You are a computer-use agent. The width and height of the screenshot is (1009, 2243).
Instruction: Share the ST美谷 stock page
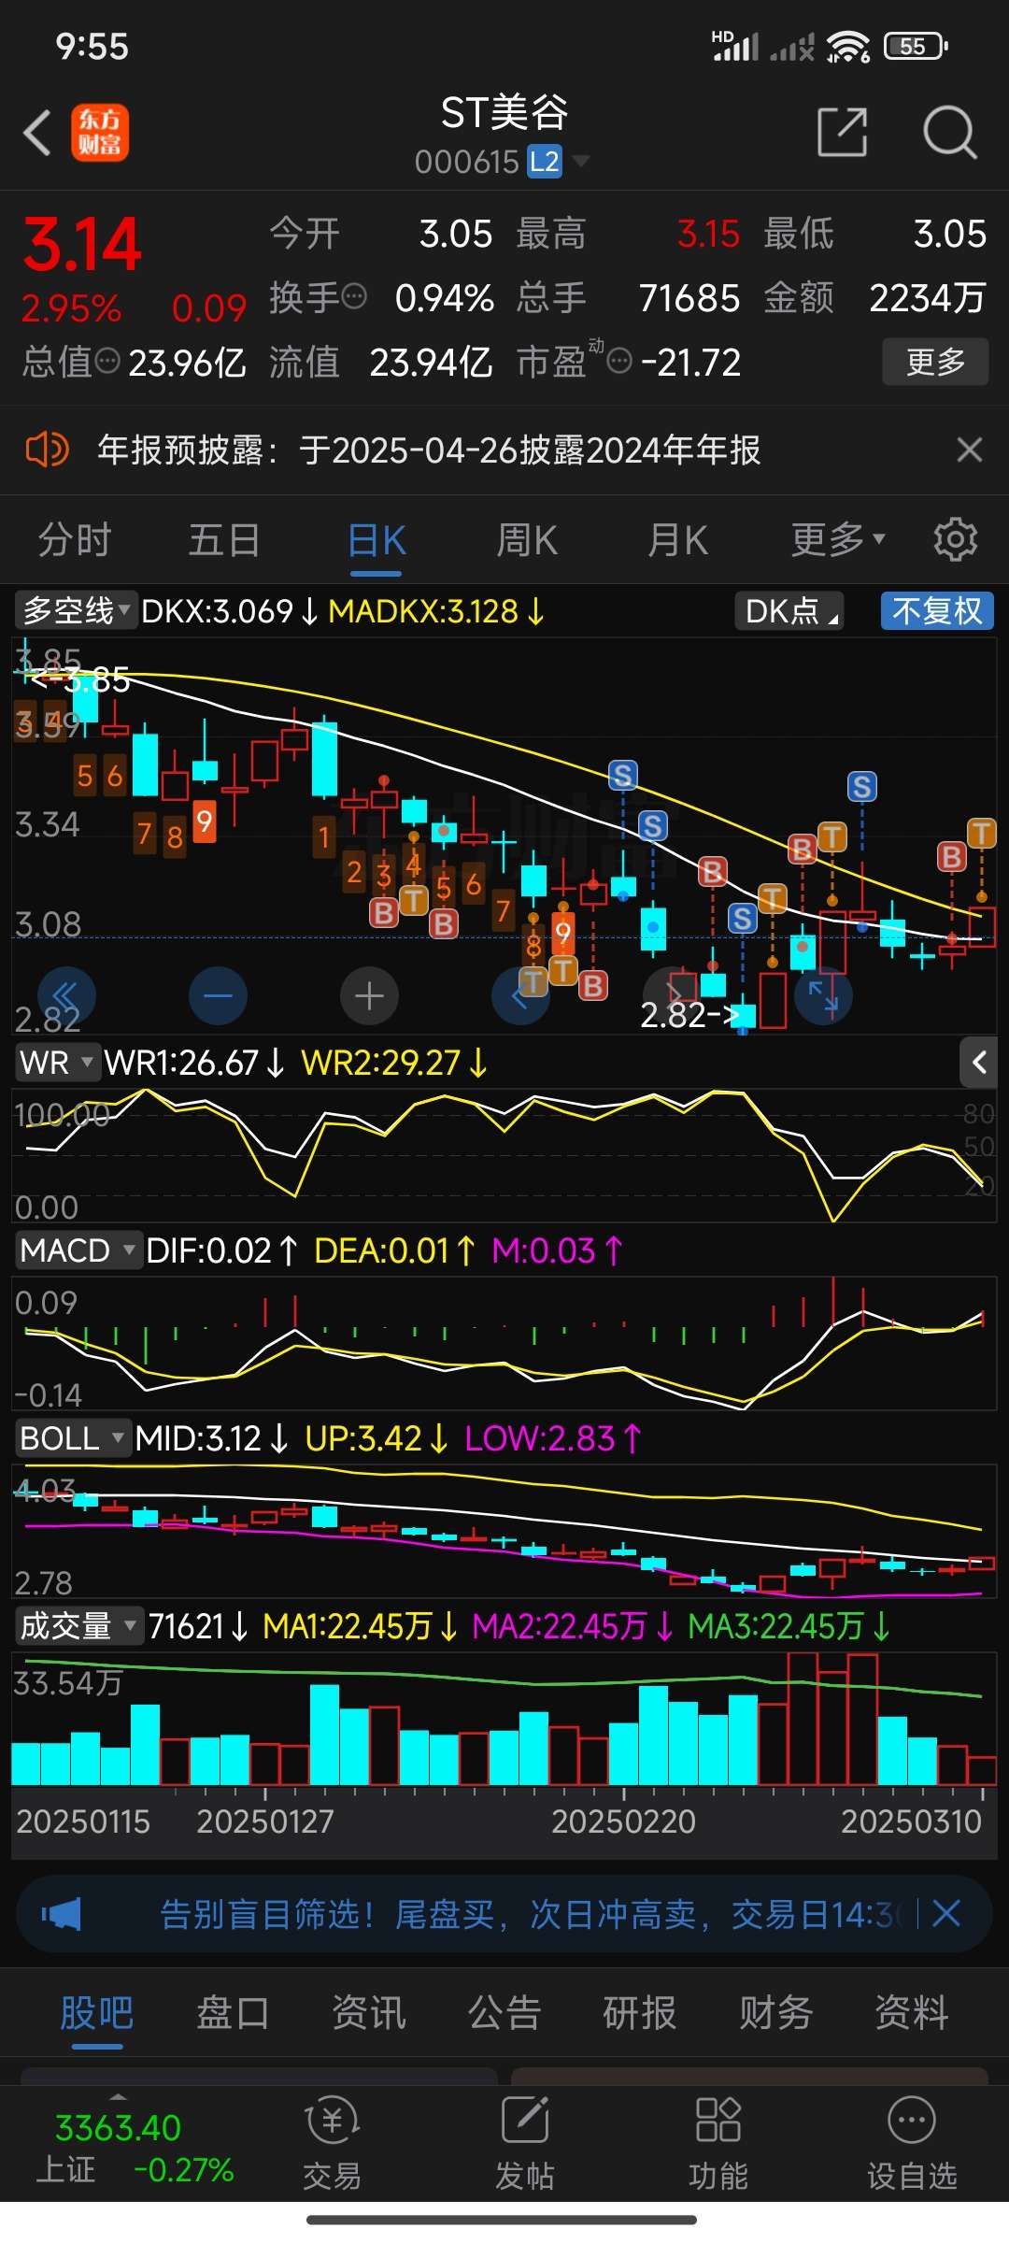click(843, 132)
